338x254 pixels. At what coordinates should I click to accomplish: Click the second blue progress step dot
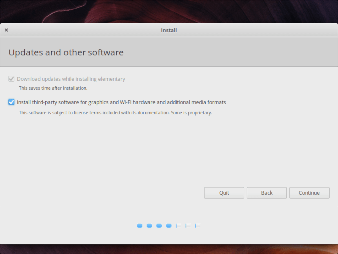coord(149,226)
